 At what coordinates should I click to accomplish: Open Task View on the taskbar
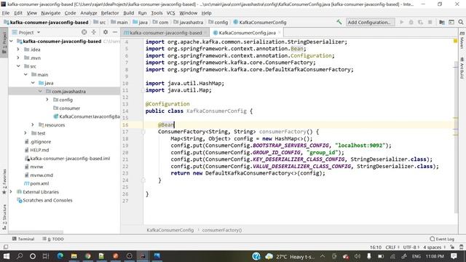45,256
